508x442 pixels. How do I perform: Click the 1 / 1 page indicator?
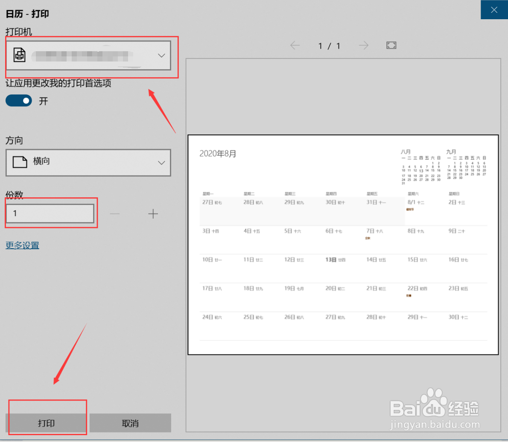[x=329, y=46]
